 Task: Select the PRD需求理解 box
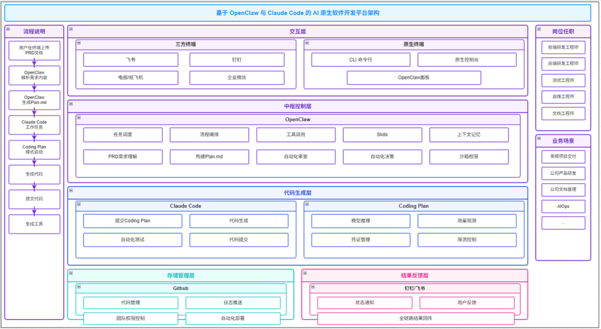122,157
